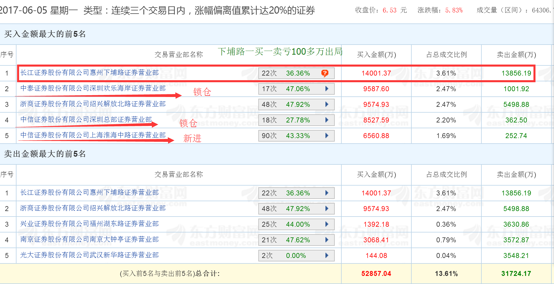Image resolution: width=554 pixels, height=284 pixels.
Task: Open 浙商证券绍兴解放北路 link in buy top-5 table
Action: point(93,104)
